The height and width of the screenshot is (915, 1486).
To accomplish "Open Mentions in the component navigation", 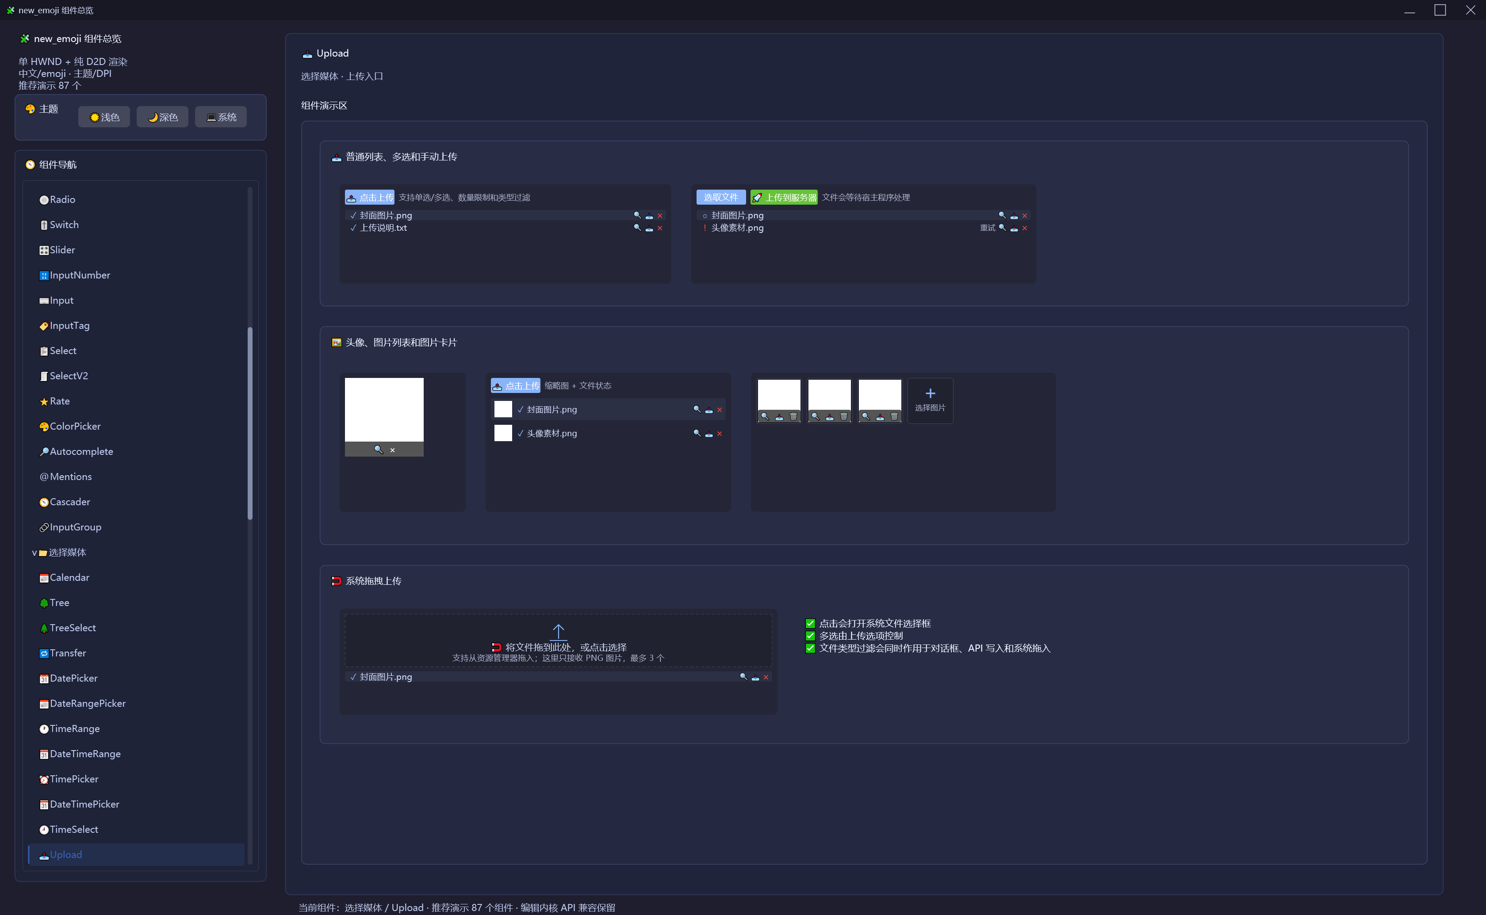I will [x=136, y=477].
